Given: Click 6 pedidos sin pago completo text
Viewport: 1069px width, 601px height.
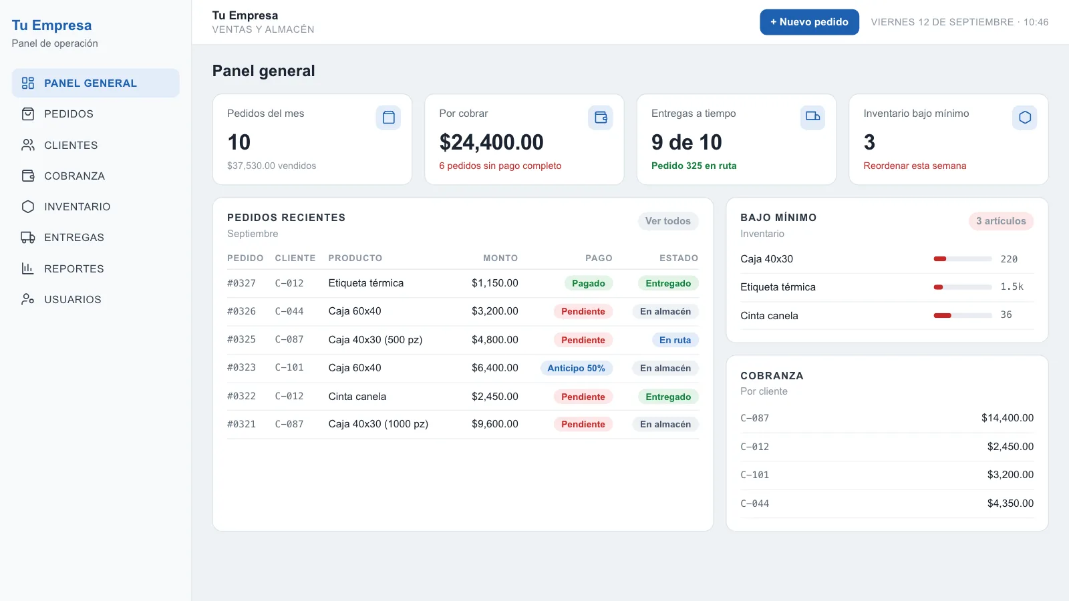Looking at the screenshot, I should click(x=500, y=166).
